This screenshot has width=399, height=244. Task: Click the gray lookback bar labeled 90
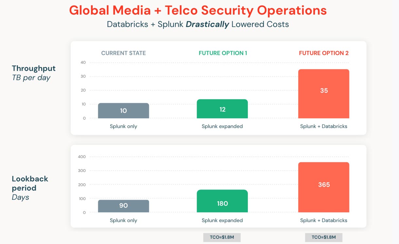(x=123, y=206)
